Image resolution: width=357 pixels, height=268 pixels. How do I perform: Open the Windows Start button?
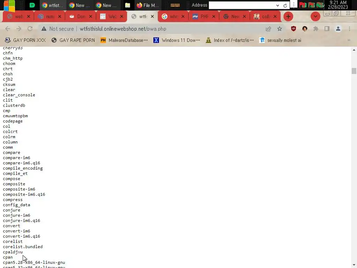pyautogui.click(x=9, y=5)
